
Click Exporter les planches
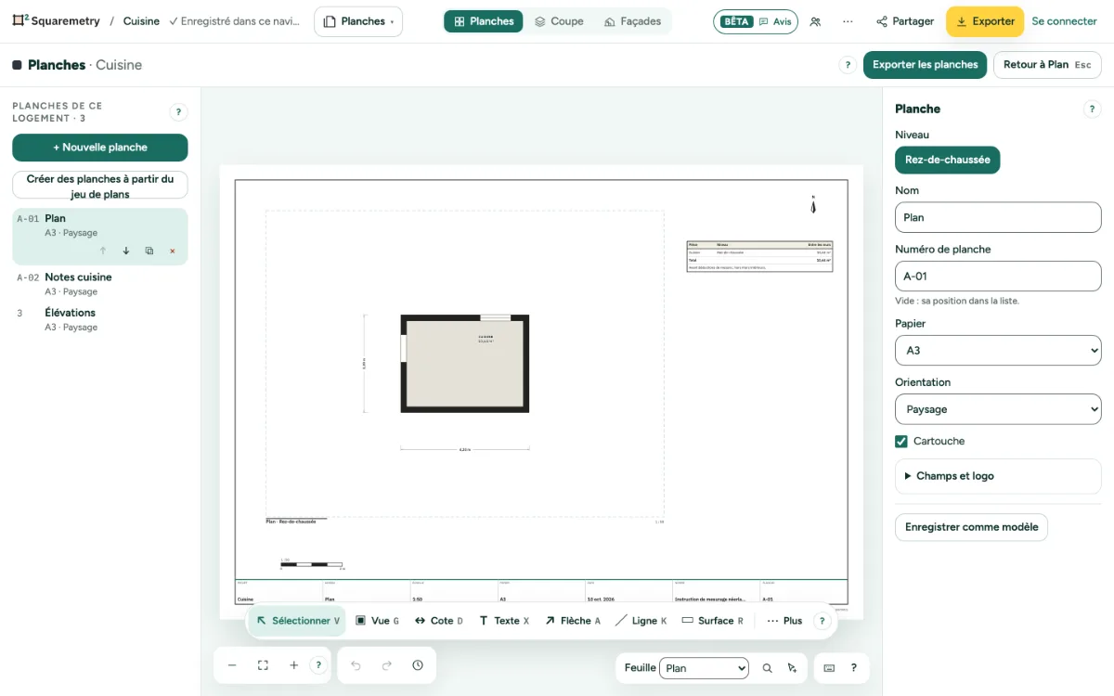click(x=925, y=65)
